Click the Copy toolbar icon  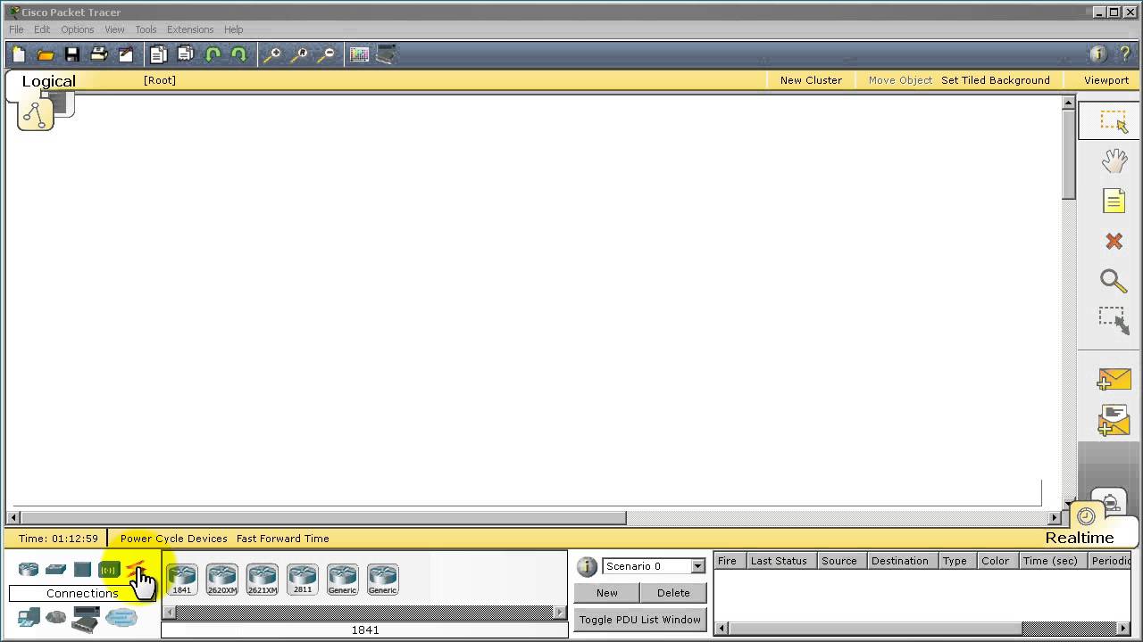click(158, 54)
